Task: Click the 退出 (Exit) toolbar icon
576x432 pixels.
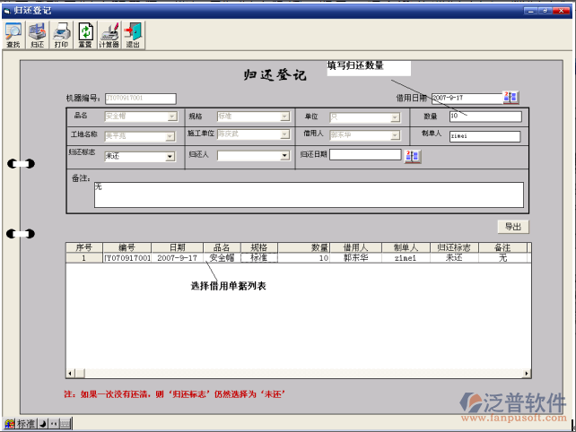Action: [x=133, y=35]
